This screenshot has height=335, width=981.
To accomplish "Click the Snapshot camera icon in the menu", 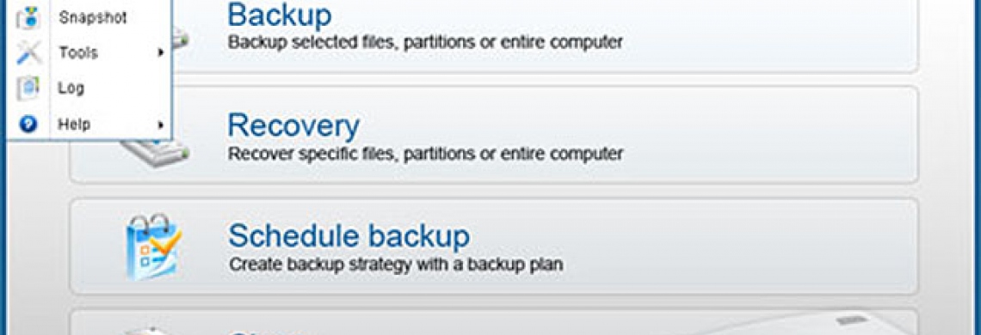I will [28, 18].
